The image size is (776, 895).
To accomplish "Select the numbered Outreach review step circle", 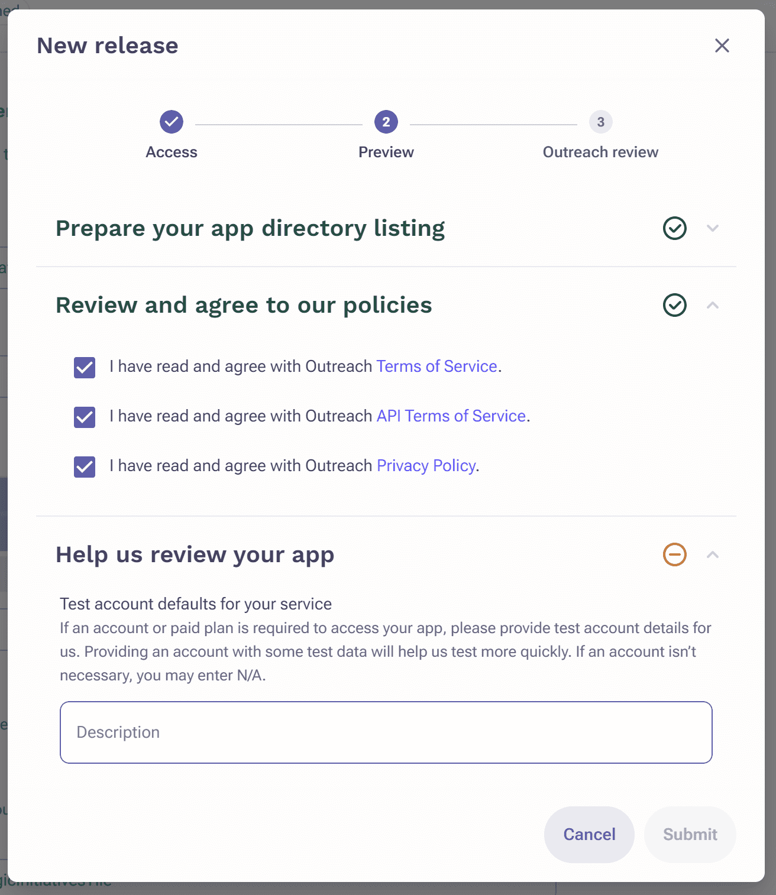I will 600,122.
